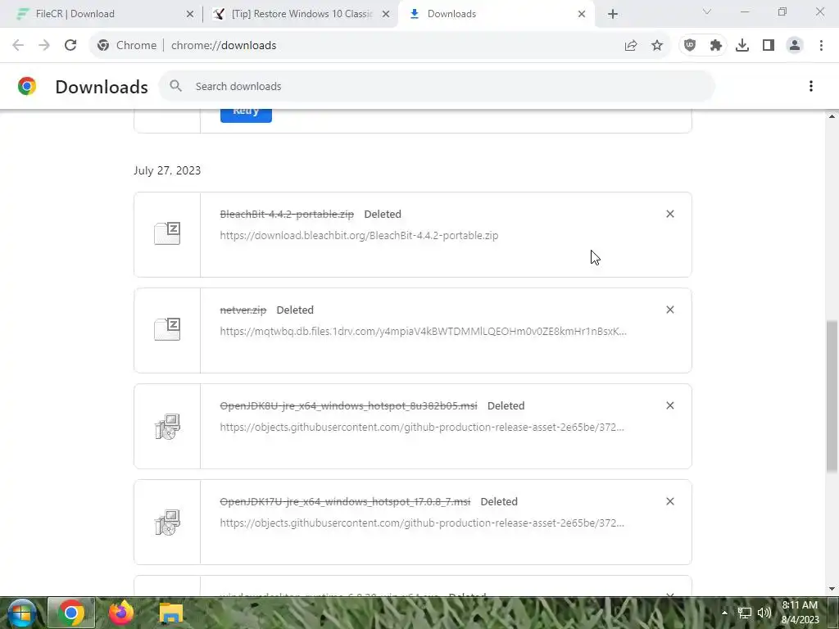Screen dimensions: 839x629
Task: Click the network tray icon
Action: click(744, 613)
